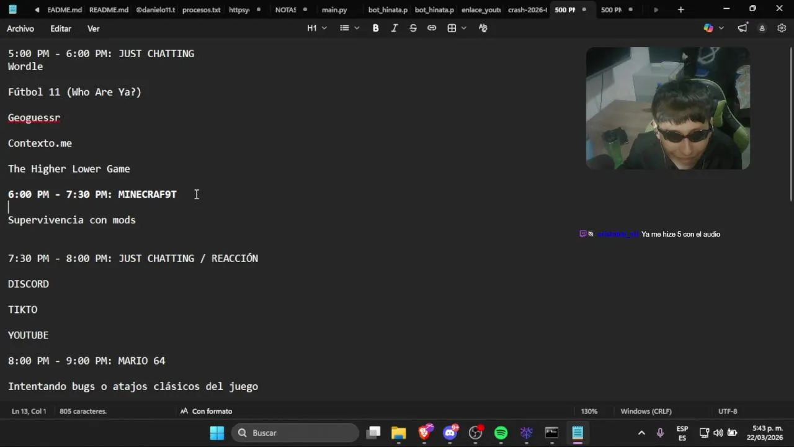
Task: Add a new tab with the plus button
Action: click(x=680, y=9)
